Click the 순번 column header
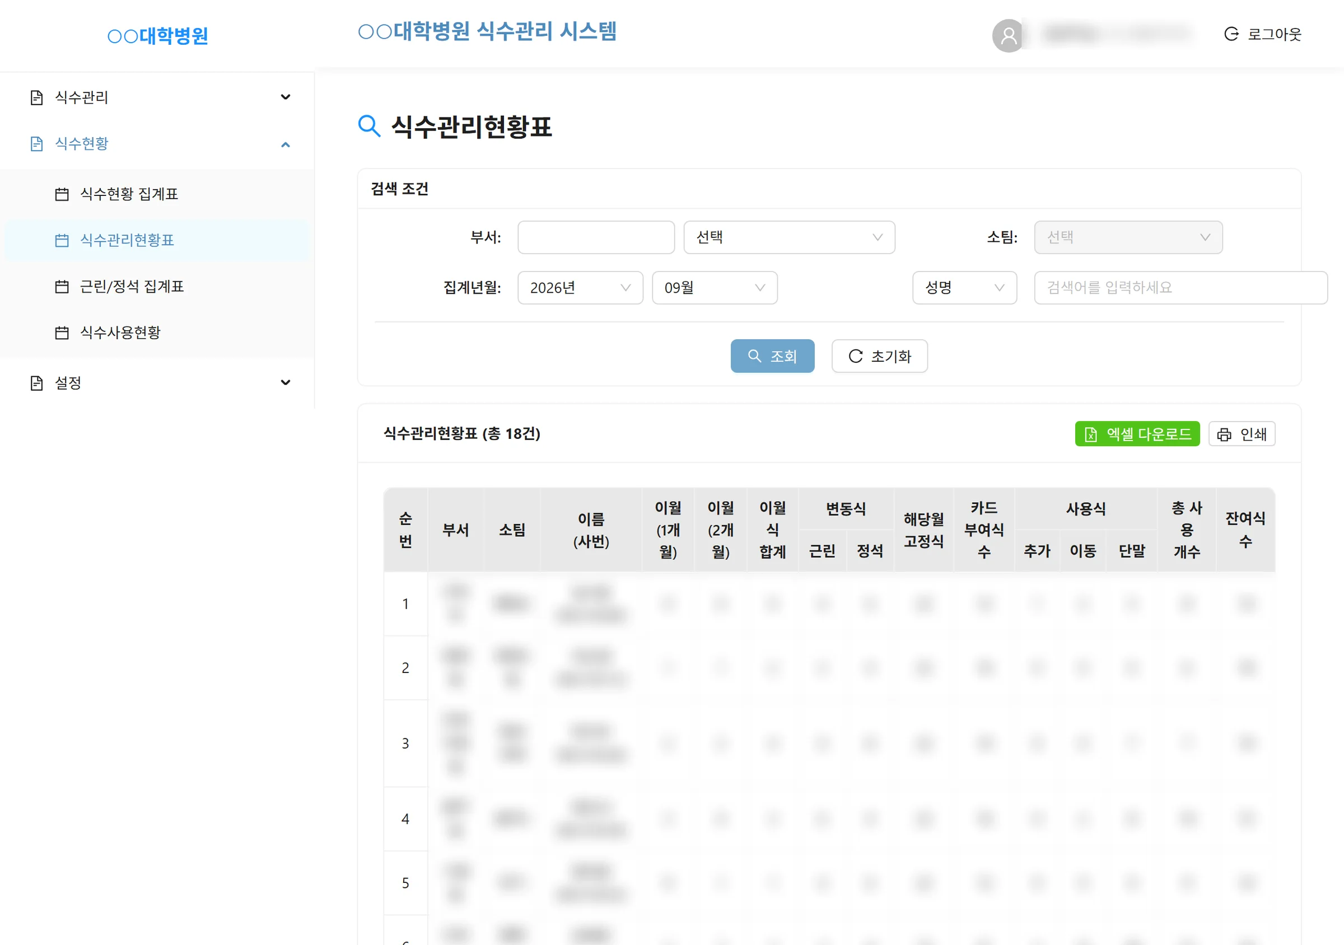This screenshot has width=1344, height=945. (x=405, y=530)
